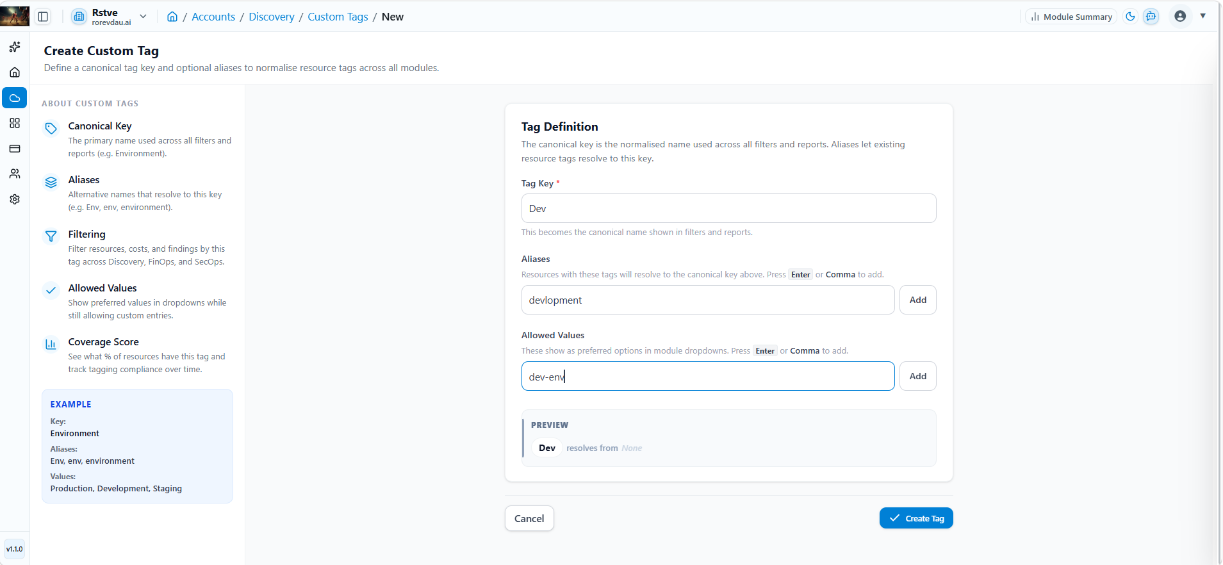Expand the arrow next to profile avatar
This screenshot has width=1223, height=565.
[1203, 16]
